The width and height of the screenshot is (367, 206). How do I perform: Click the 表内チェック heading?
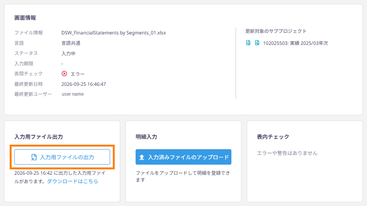273,137
